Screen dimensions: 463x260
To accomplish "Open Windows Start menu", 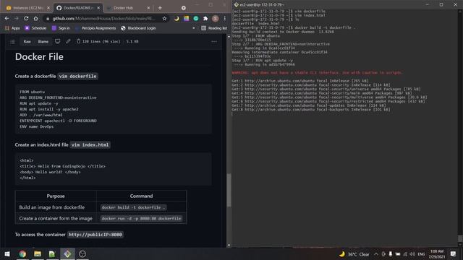I will coord(7,253).
